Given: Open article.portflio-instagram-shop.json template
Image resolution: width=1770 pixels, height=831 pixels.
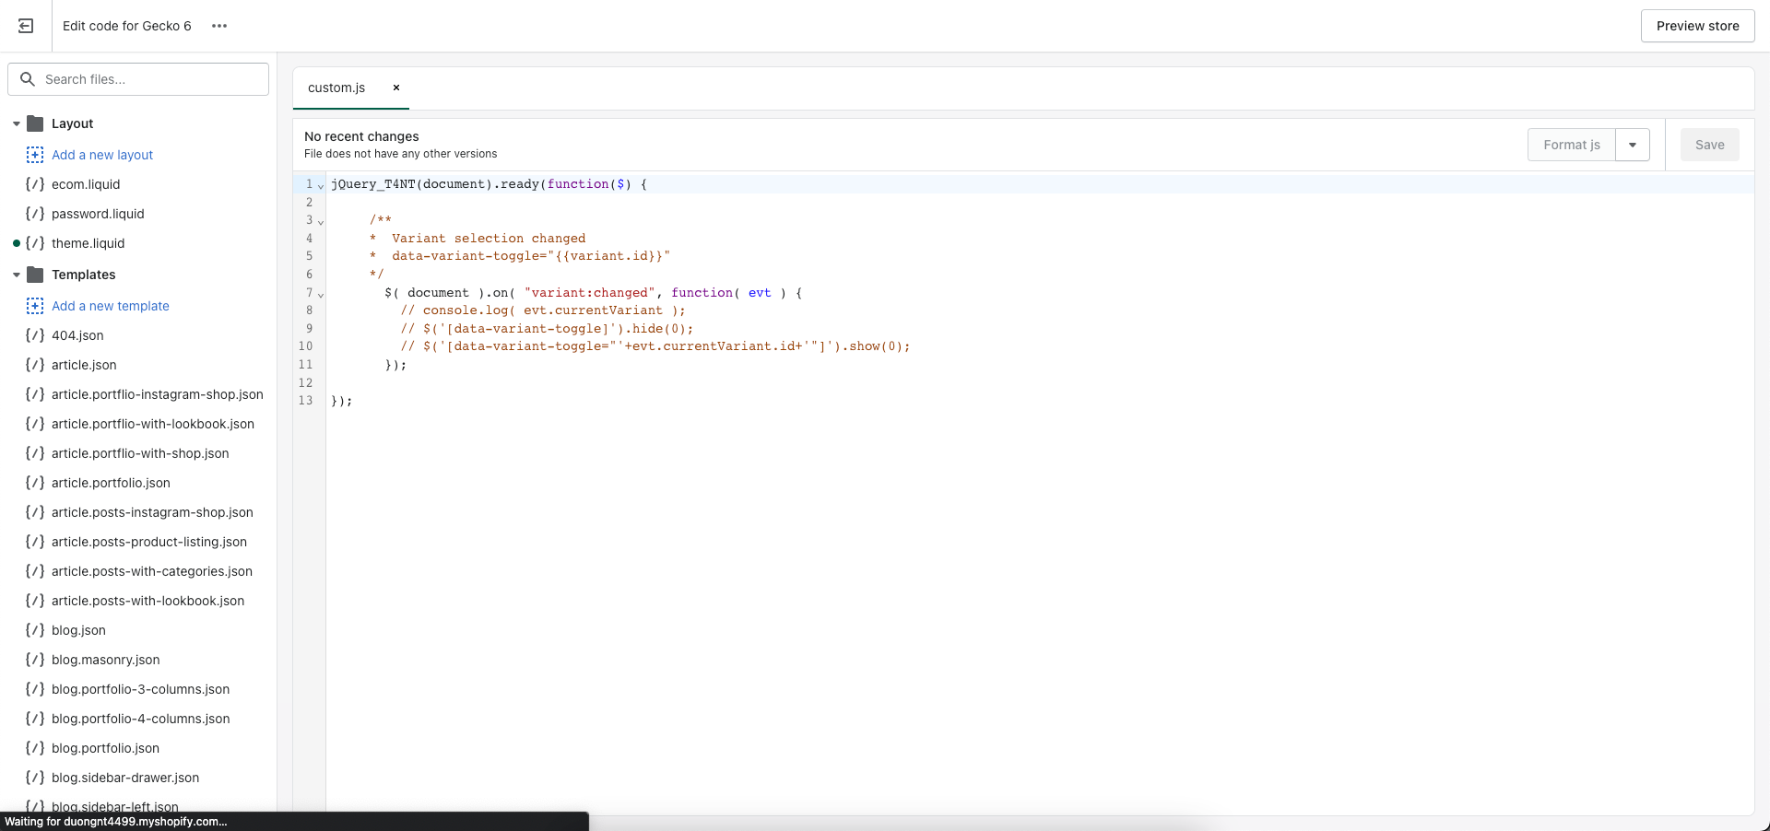Looking at the screenshot, I should pos(158,394).
